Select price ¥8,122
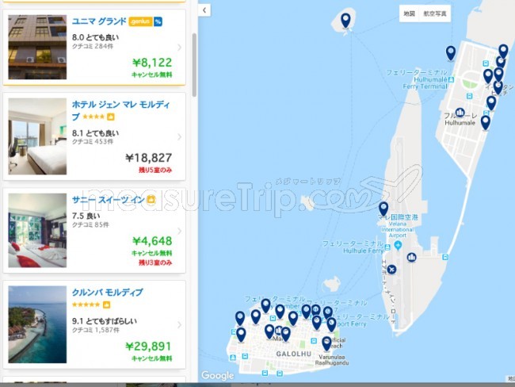This screenshot has width=515, height=387. 152,62
